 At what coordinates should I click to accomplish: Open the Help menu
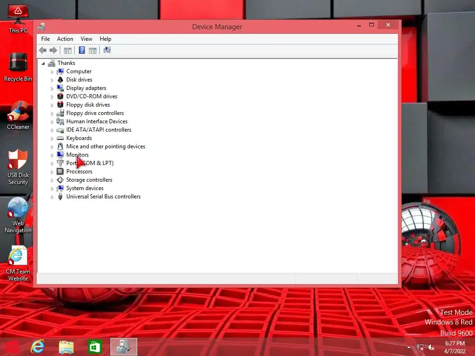point(105,39)
